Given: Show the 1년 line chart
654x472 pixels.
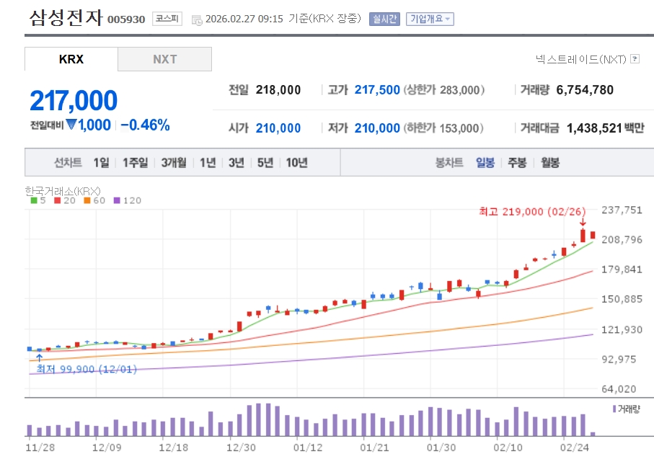Looking at the screenshot, I should point(208,162).
